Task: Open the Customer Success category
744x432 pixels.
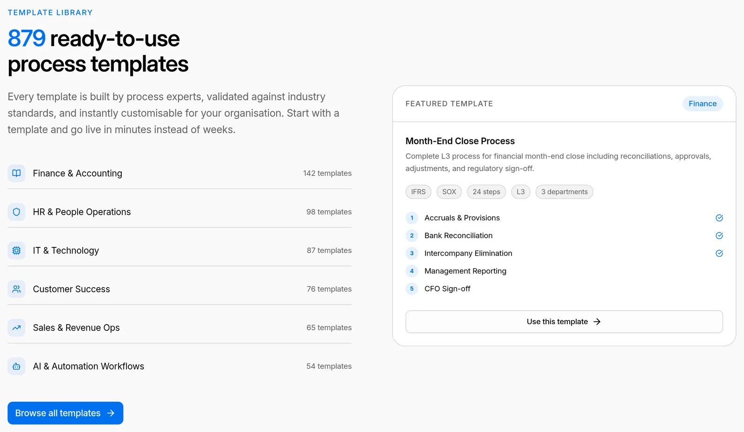Action: pyautogui.click(x=179, y=289)
